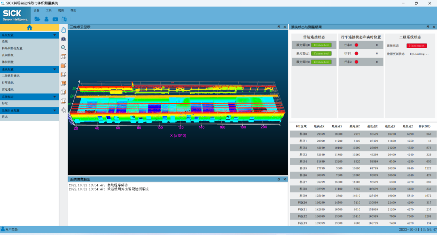Open 雷达通讯 in the sidebar
This screenshot has width=437, height=235.
[29, 89]
